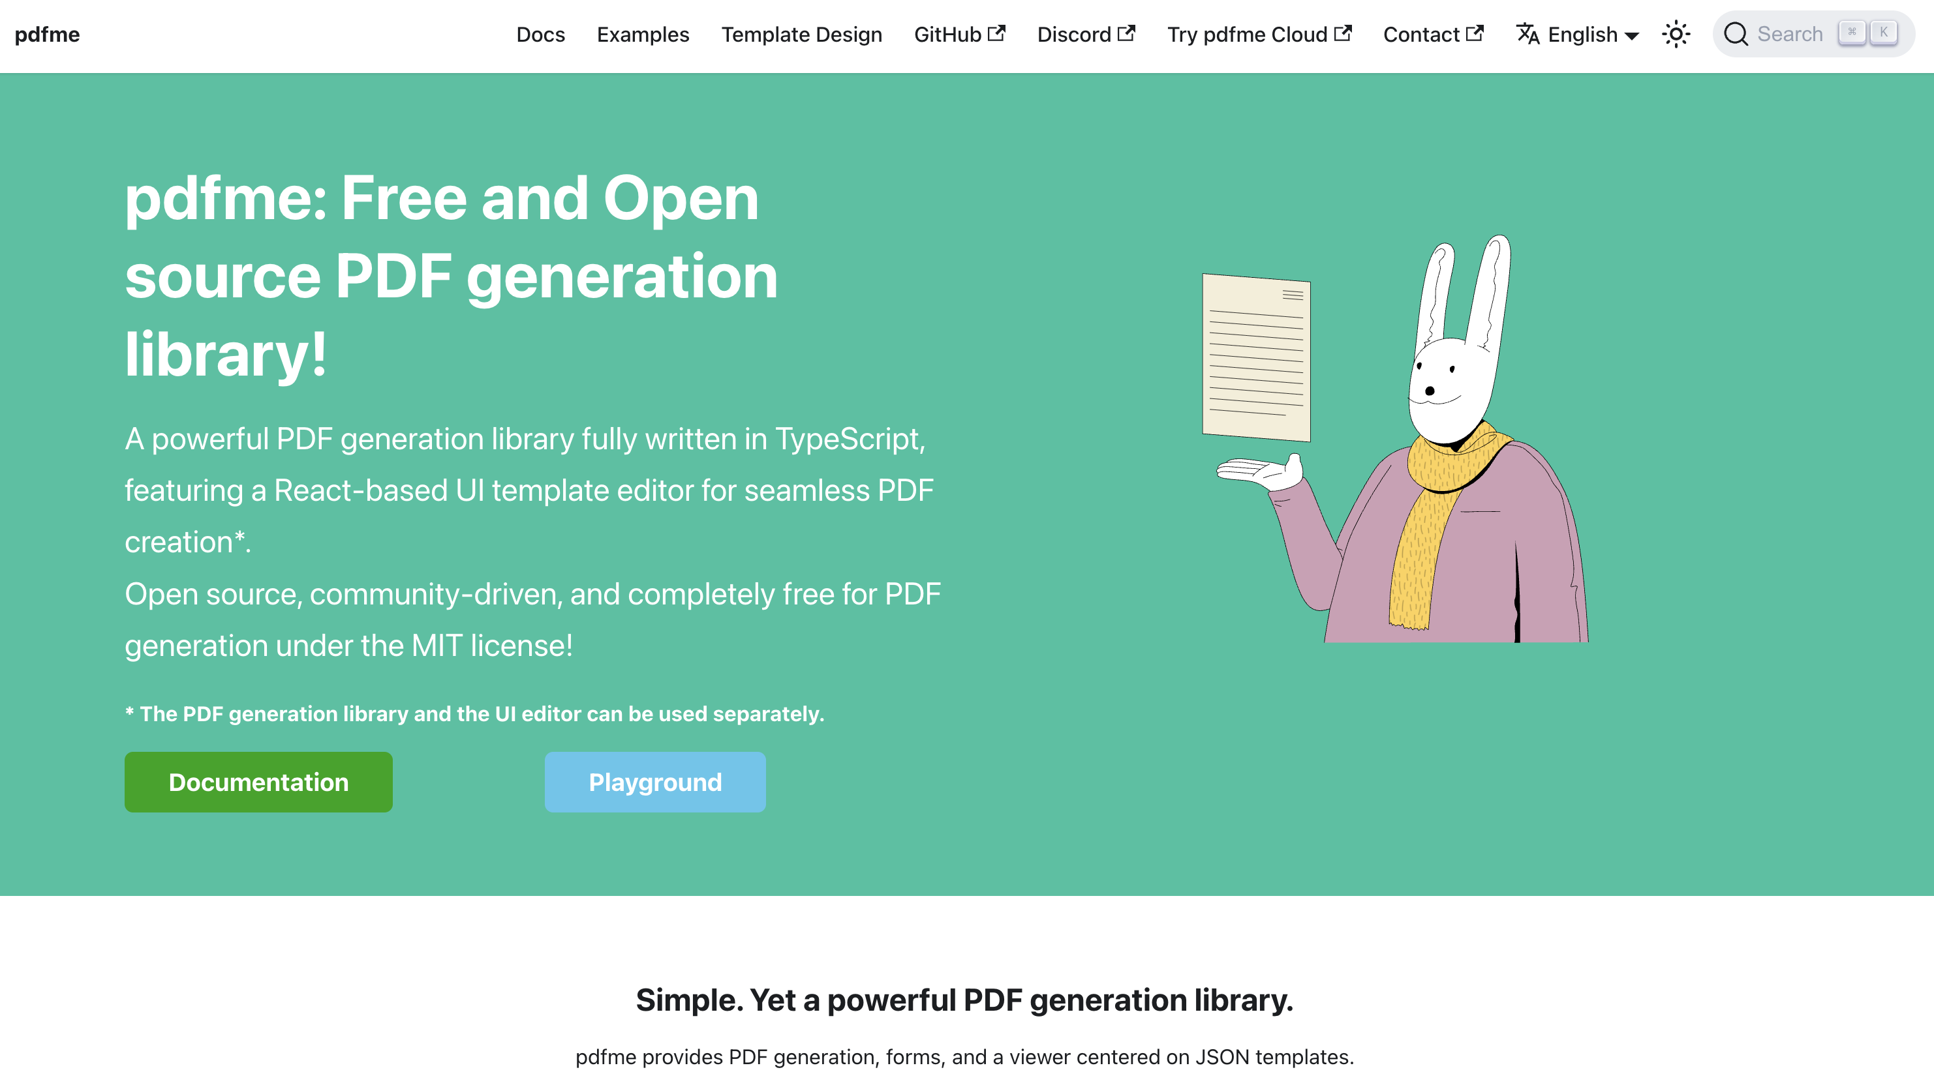This screenshot has width=1934, height=1072.
Task: Open the pdfme home logo link
Action: click(47, 35)
